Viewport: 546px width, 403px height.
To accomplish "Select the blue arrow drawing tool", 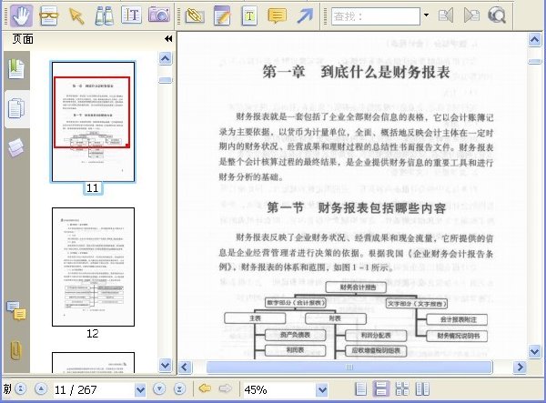I will [305, 16].
